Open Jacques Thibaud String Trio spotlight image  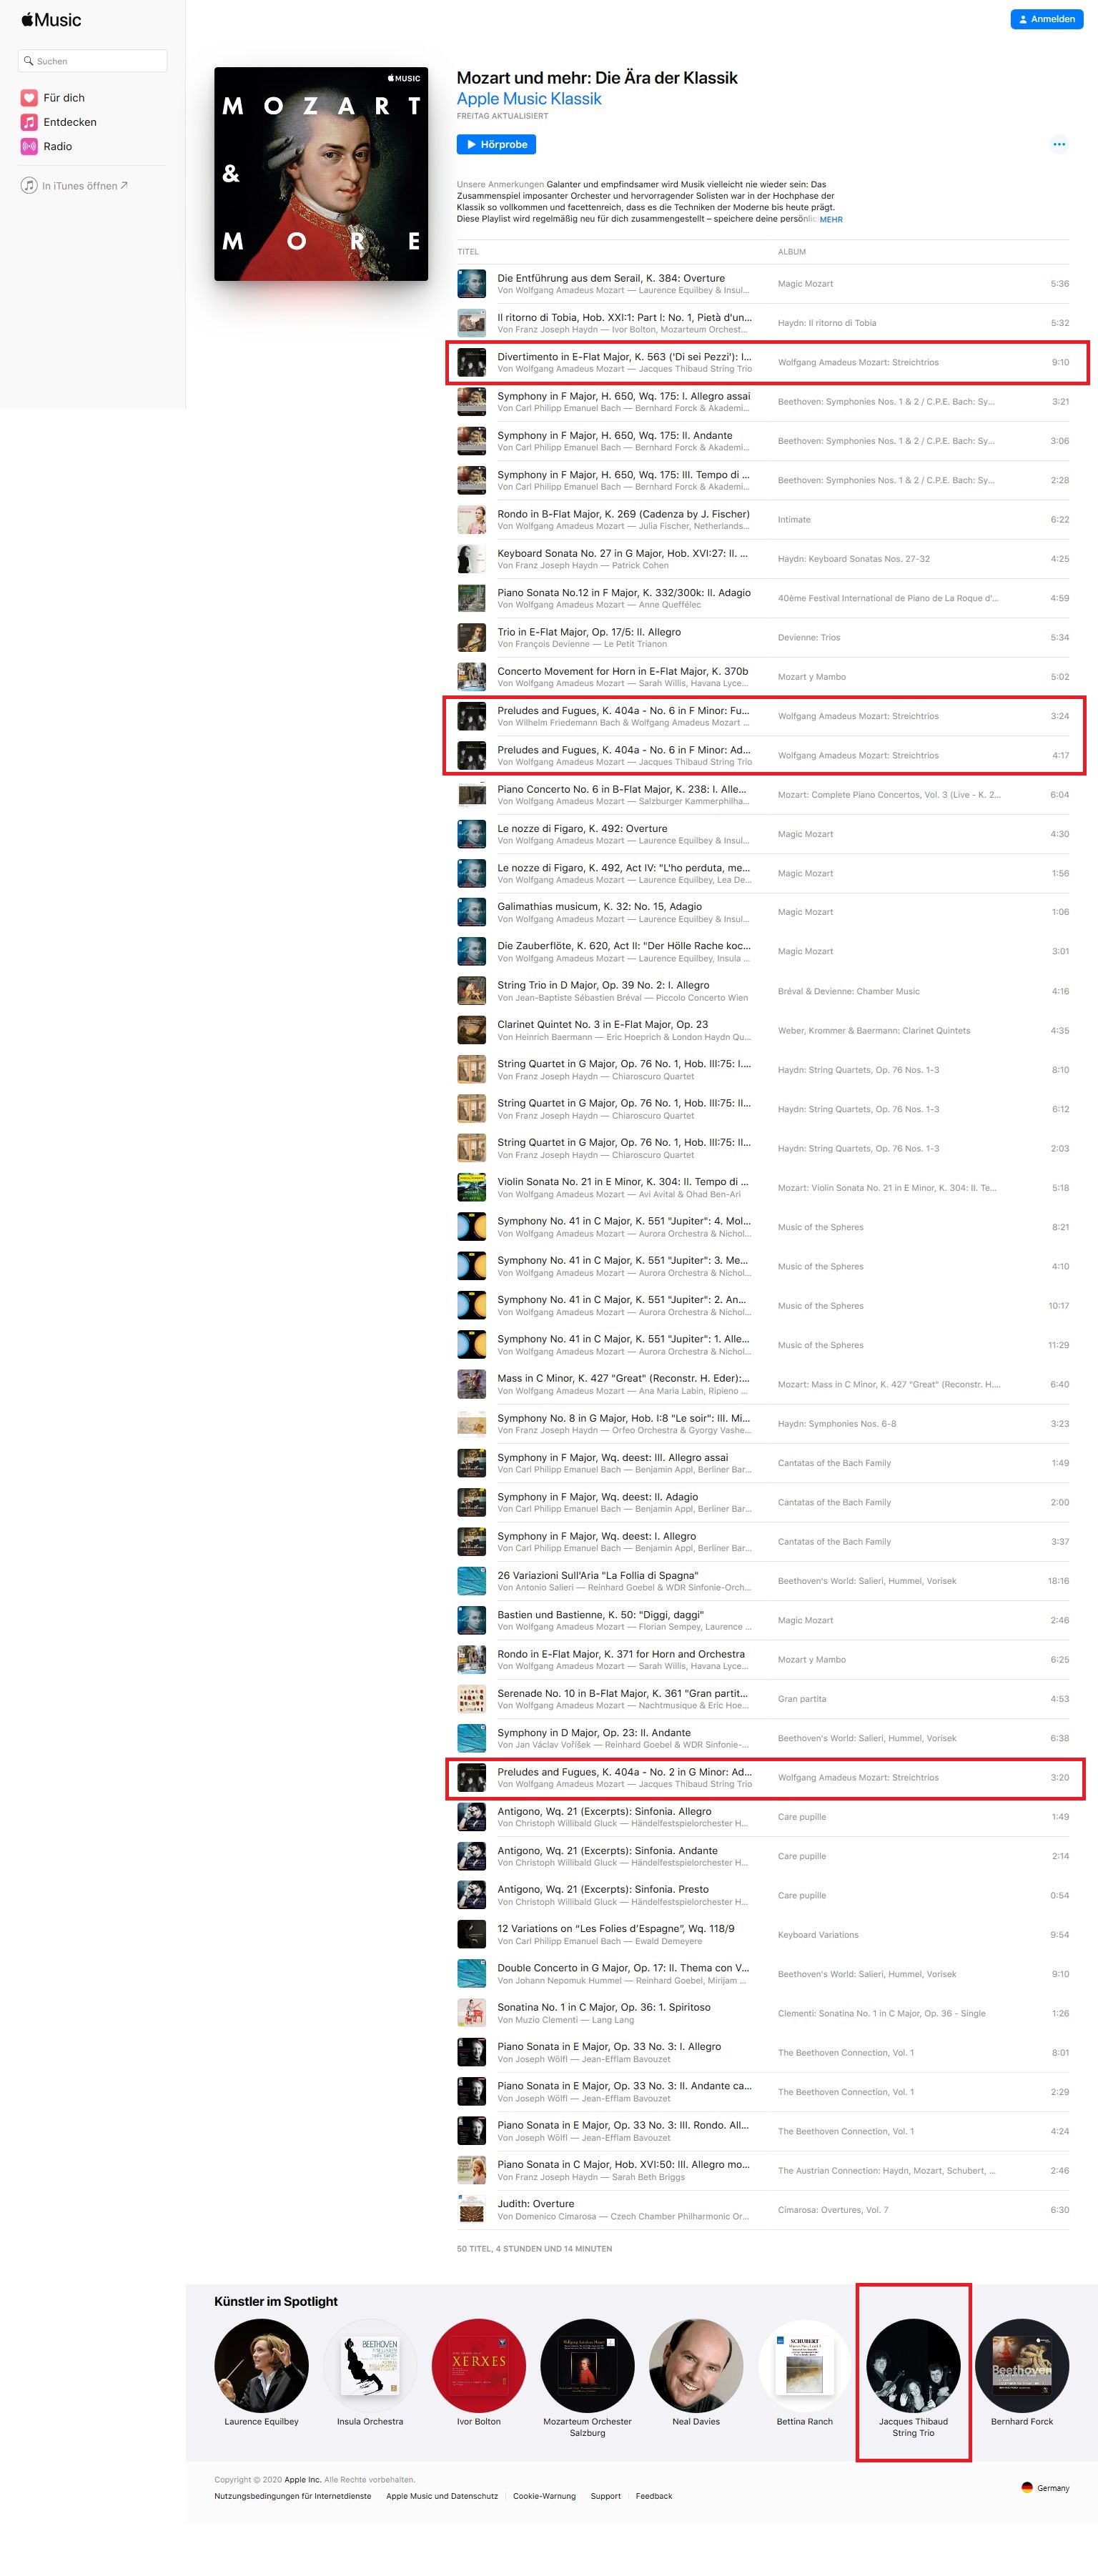913,2365
